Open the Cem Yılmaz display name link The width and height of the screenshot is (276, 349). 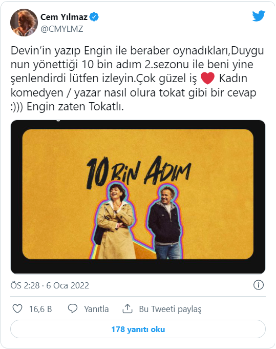(x=64, y=17)
